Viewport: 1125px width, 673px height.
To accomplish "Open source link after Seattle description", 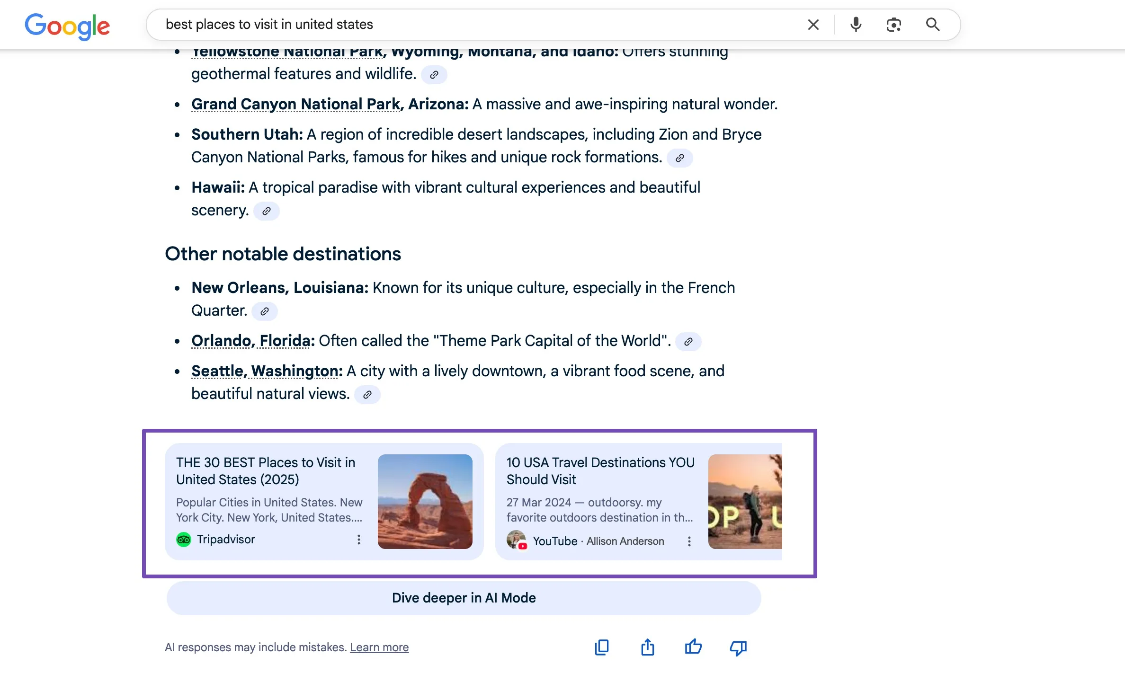I will pyautogui.click(x=367, y=395).
